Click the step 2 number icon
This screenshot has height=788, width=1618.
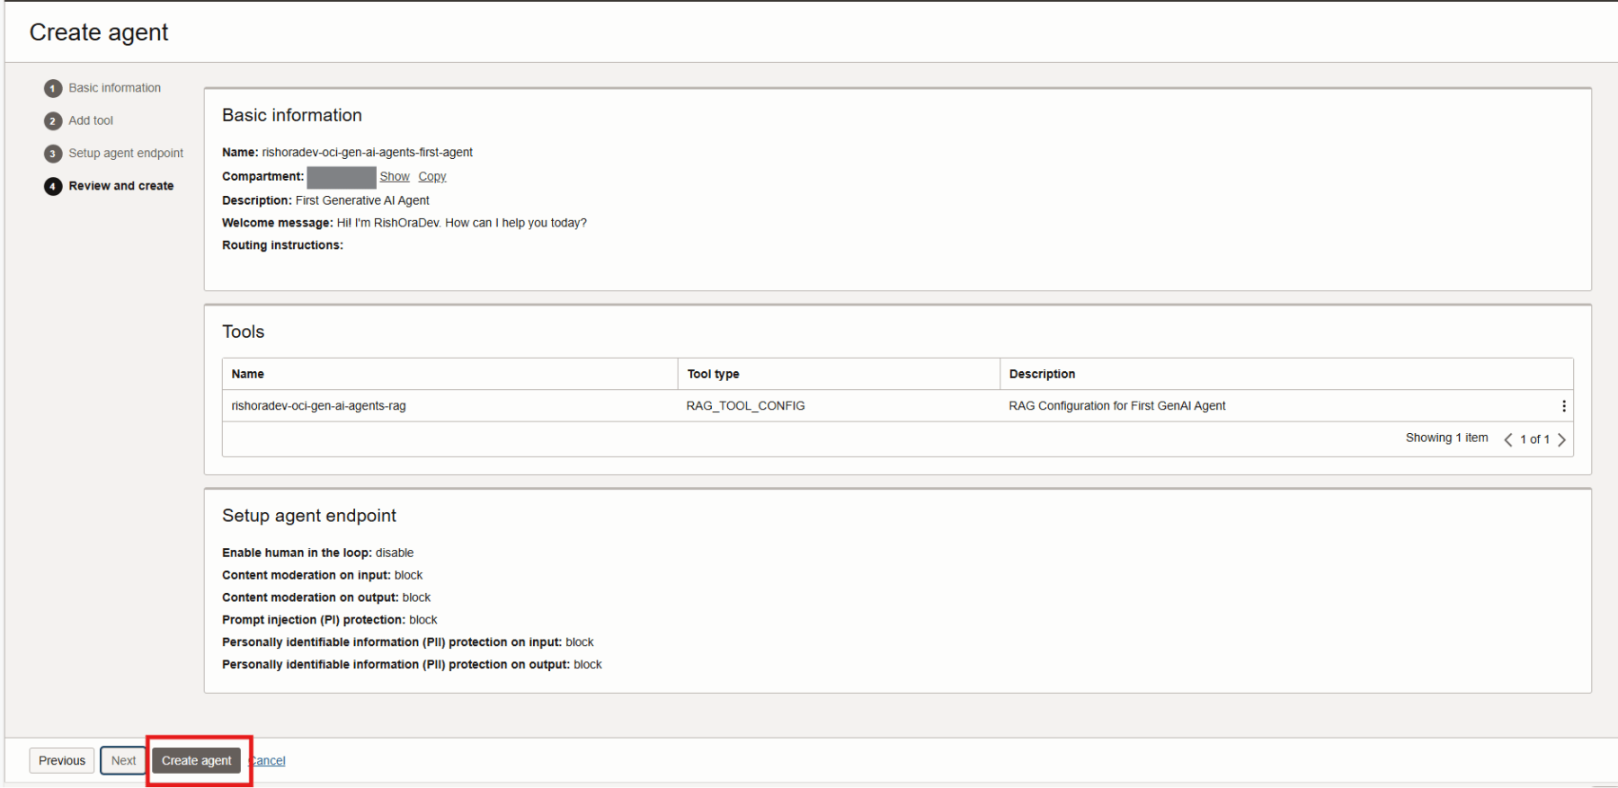(53, 121)
